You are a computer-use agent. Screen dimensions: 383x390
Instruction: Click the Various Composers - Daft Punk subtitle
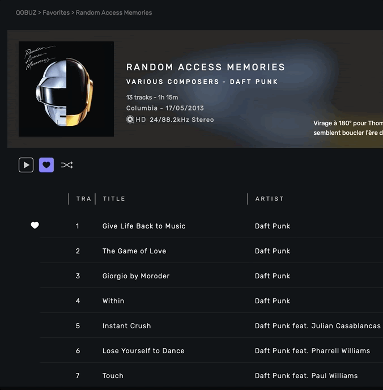(x=202, y=82)
